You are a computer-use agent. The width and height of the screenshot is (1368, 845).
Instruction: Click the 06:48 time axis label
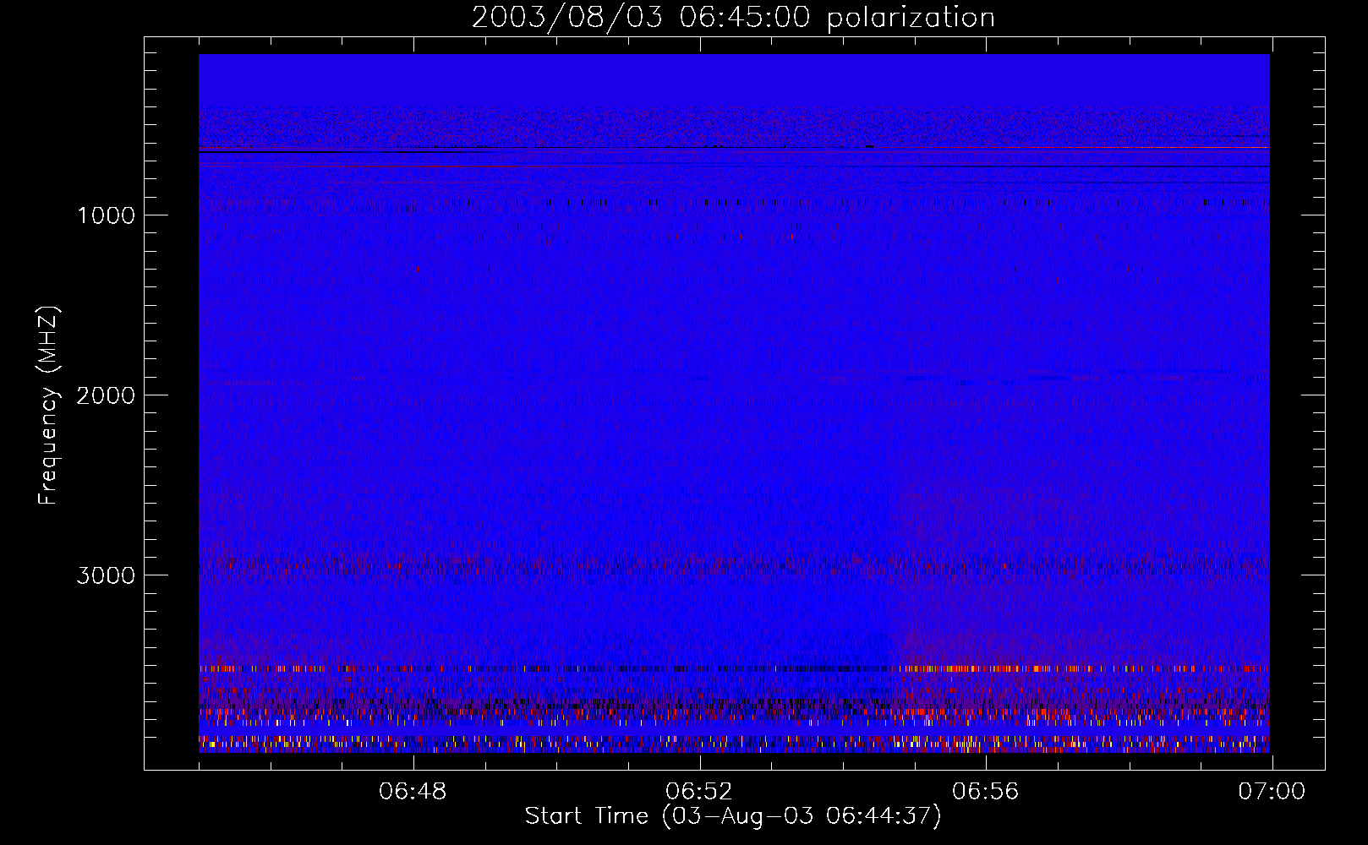(x=413, y=792)
